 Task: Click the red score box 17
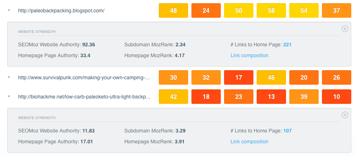click(x=239, y=77)
